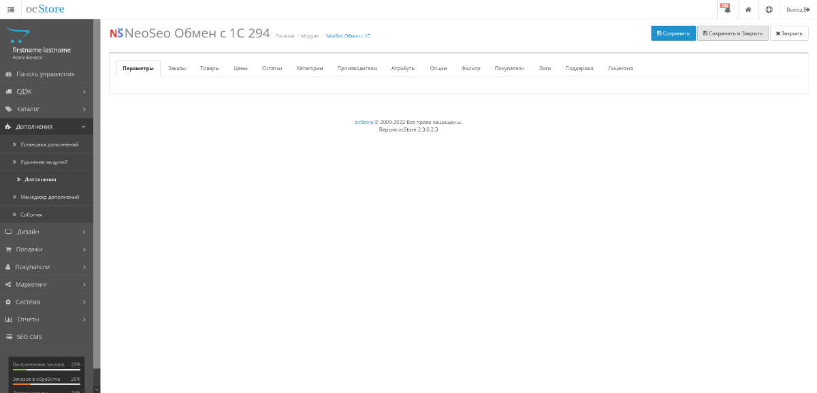817x393 pixels.
Task: Select the Параметры tab
Action: pos(138,68)
